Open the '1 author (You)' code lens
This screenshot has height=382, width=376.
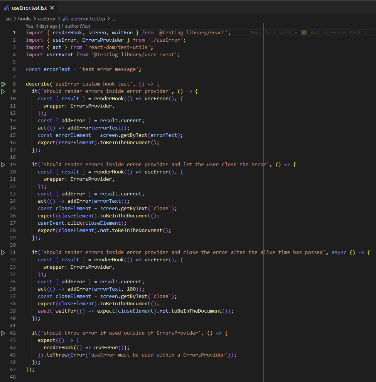click(x=76, y=26)
